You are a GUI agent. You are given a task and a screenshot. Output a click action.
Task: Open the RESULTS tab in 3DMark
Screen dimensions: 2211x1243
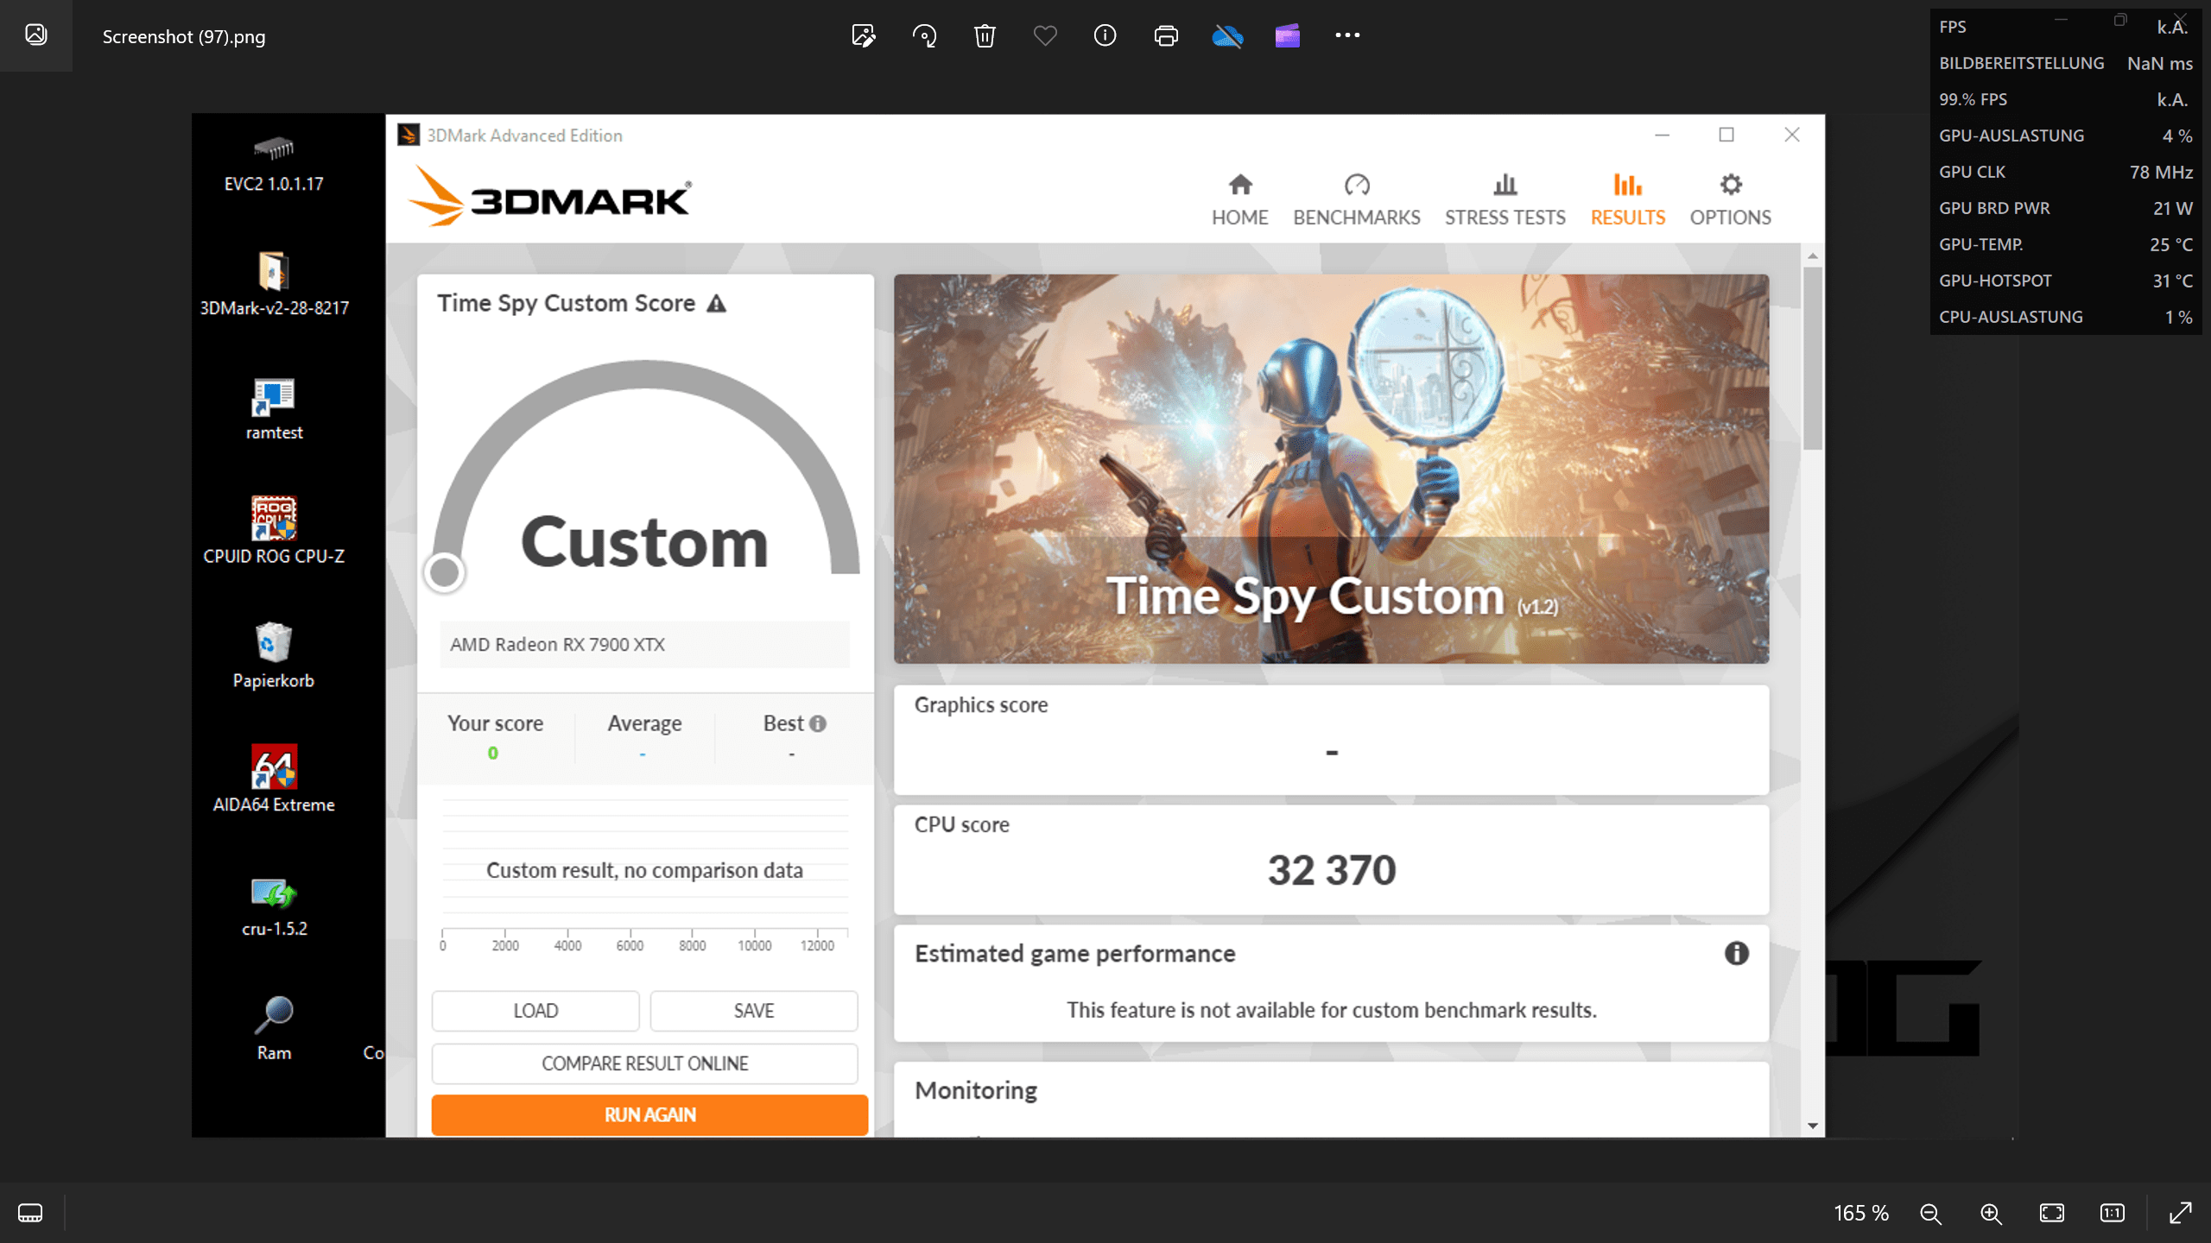(1627, 199)
